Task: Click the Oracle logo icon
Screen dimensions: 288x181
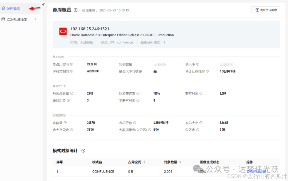Action: click(63, 31)
